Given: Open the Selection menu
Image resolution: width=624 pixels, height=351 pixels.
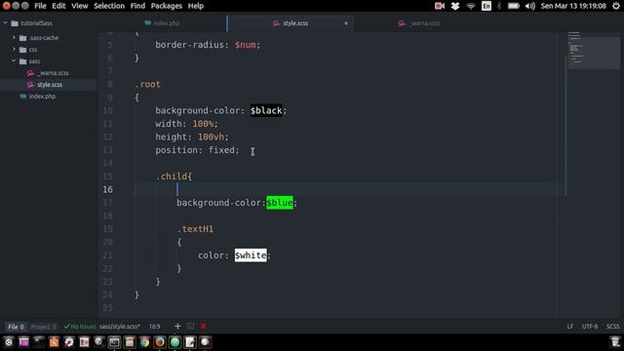Looking at the screenshot, I should [109, 6].
